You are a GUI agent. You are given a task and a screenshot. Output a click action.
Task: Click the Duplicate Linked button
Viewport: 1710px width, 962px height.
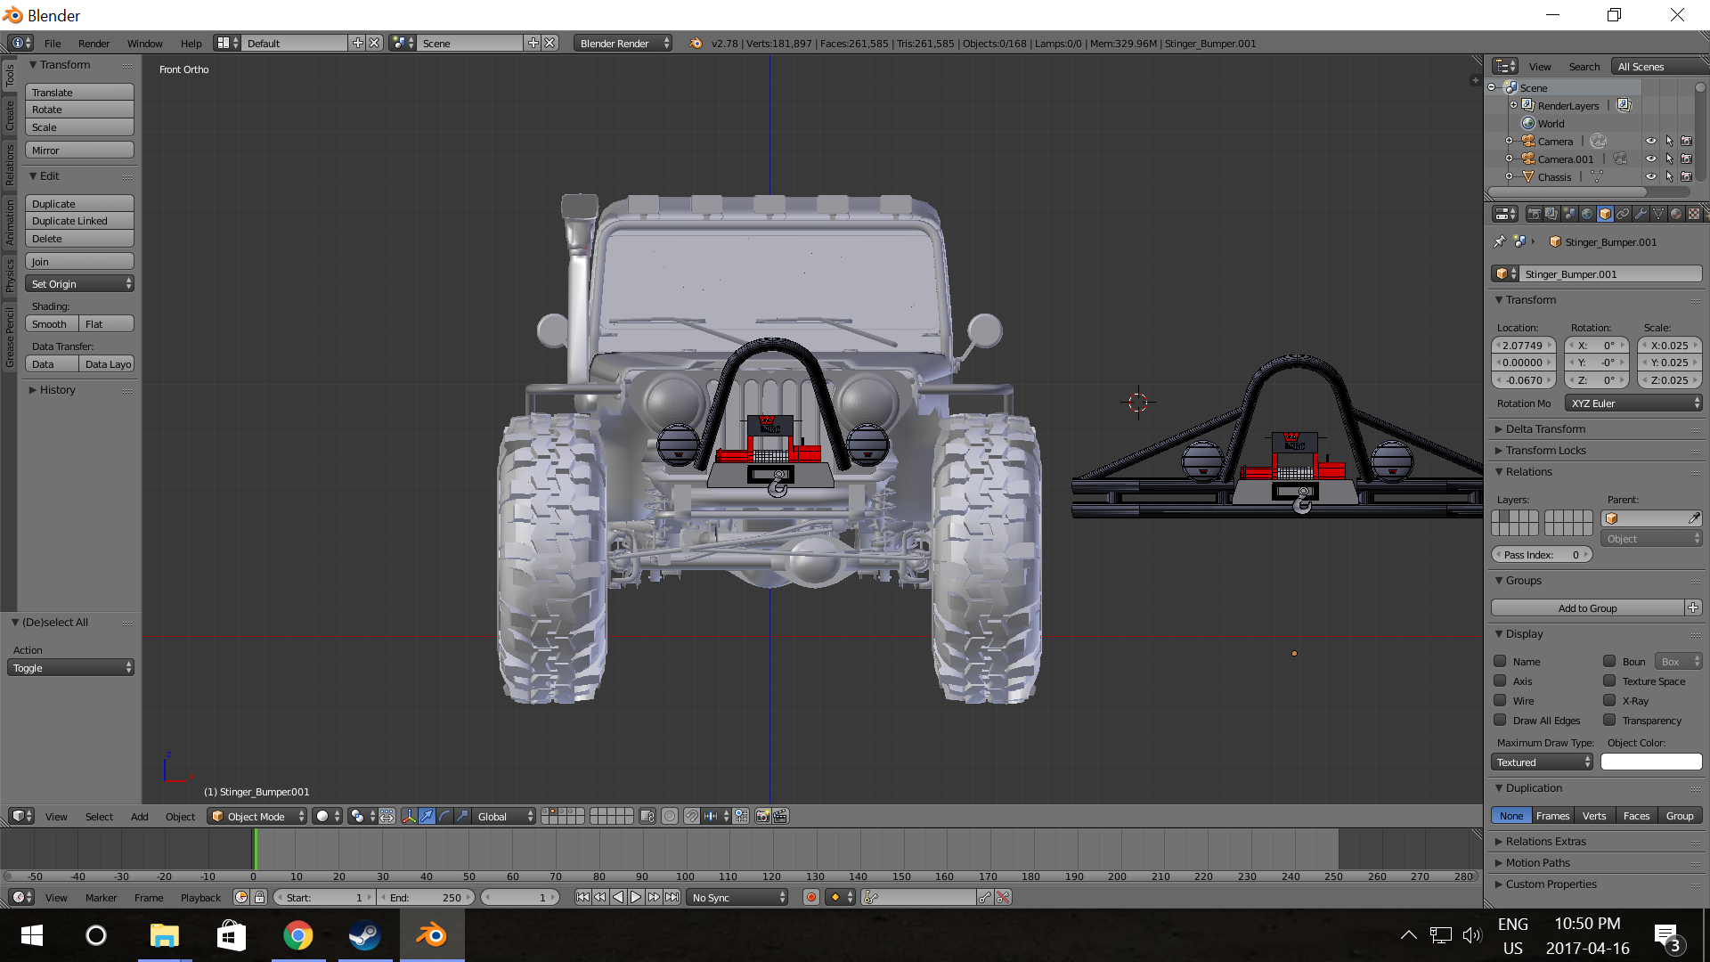(79, 221)
